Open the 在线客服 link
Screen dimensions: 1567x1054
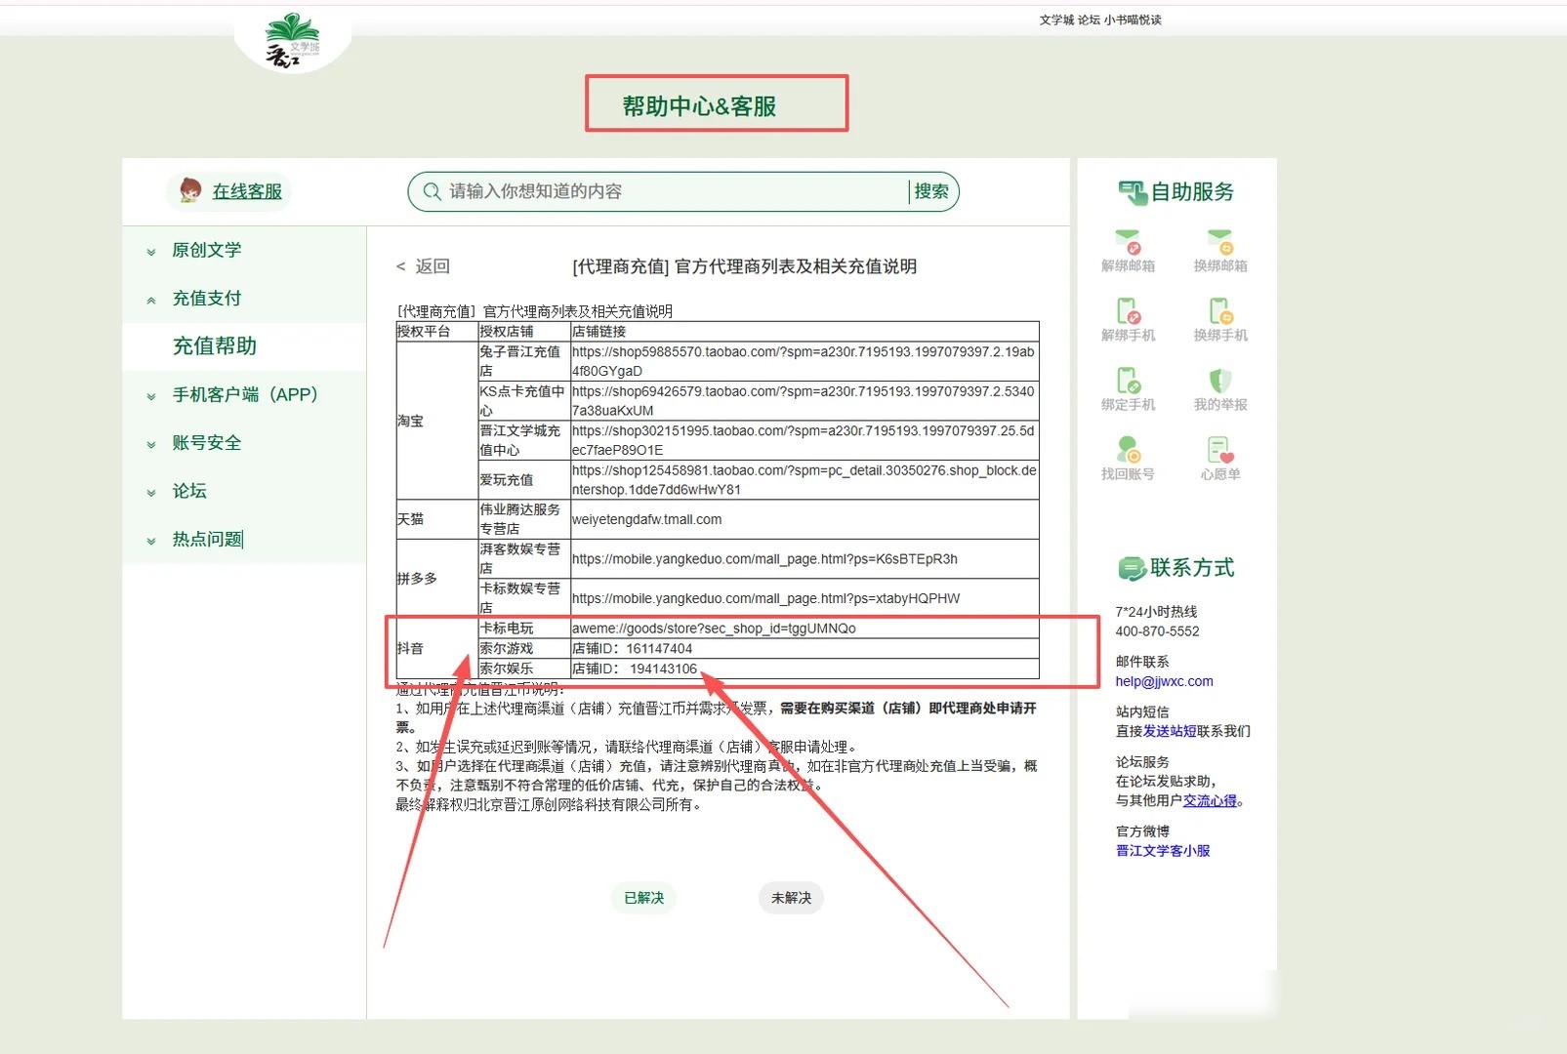point(247,191)
